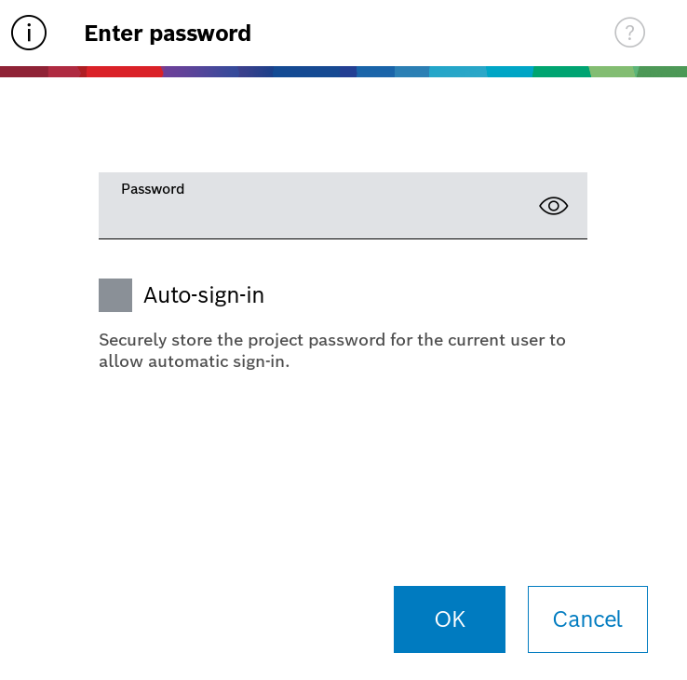The image size is (687, 680).
Task: Confirm the password with the OK button
Action: click(449, 619)
